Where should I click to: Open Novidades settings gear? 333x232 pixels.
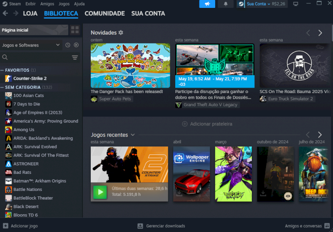[x=121, y=32]
